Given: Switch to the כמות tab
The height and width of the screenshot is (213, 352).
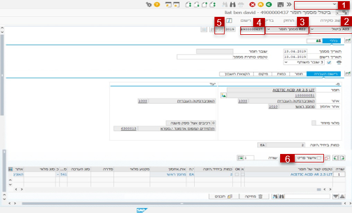Looking at the screenshot, I should pos(281,74).
